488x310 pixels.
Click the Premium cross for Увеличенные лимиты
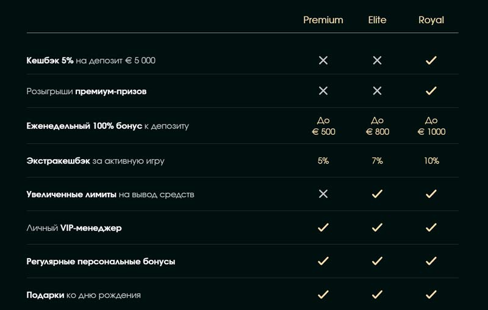pos(323,194)
